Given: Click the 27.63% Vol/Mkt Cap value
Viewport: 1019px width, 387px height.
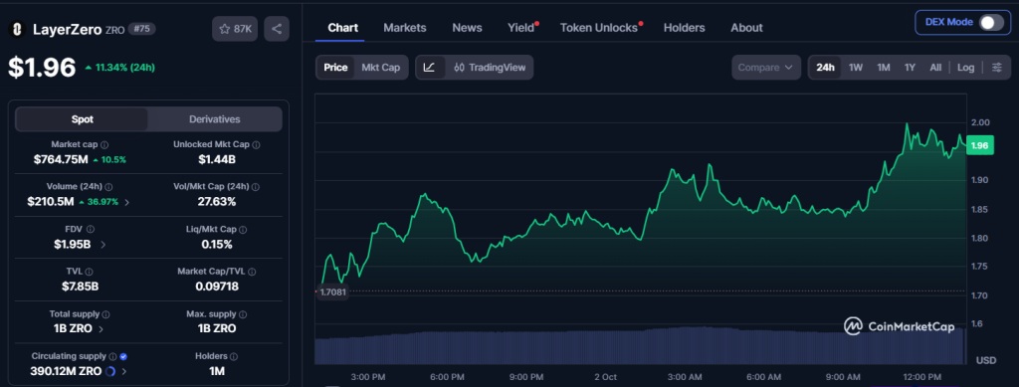Looking at the screenshot, I should [217, 202].
